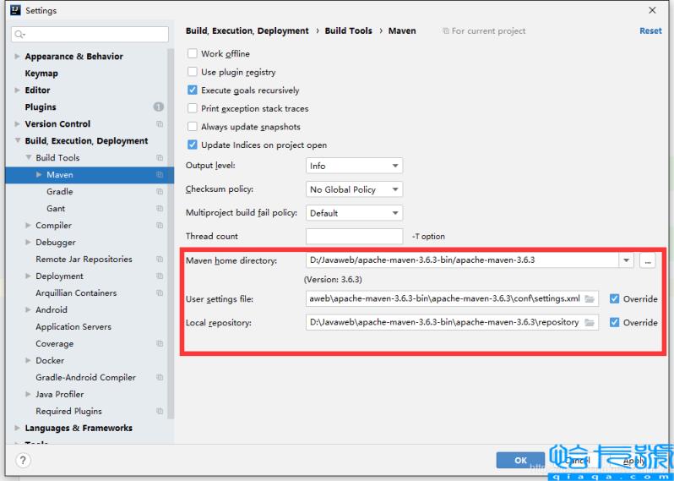
Task: Open the Checksum policy dropdown
Action: (x=354, y=189)
